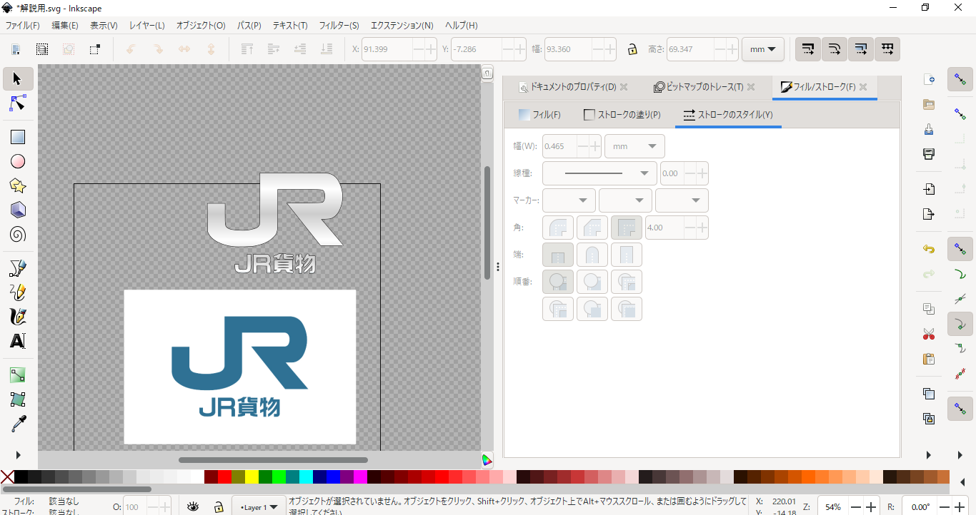Increase zoom with the plus button

coord(871,507)
